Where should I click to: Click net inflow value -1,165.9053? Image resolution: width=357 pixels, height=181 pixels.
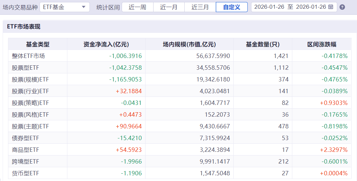tap(125, 79)
